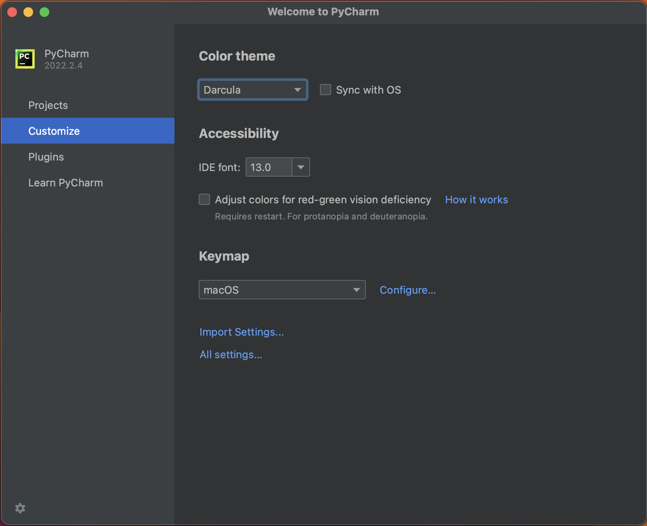Enable Sync with OS checkbox
Viewport: 647px width, 526px height.
pos(326,90)
